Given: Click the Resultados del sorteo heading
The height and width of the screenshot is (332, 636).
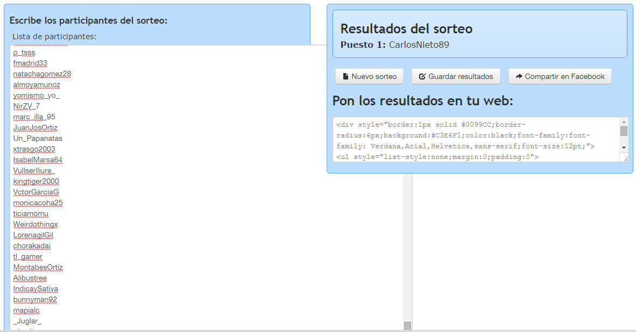Looking at the screenshot, I should 406,29.
